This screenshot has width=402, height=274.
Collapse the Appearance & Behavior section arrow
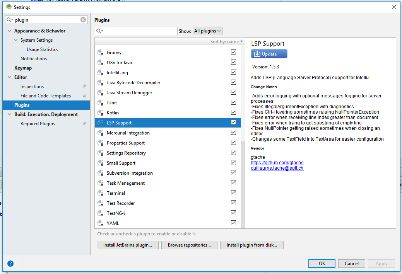(x=10, y=31)
